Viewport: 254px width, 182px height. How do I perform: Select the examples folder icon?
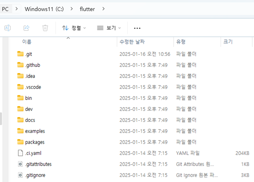click(x=20, y=131)
